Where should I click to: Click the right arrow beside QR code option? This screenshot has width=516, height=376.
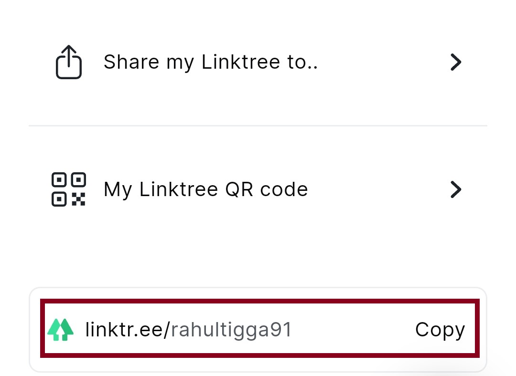click(x=456, y=189)
